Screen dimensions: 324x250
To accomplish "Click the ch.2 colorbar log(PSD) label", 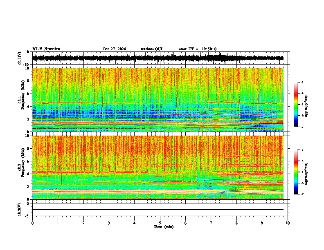I will tap(306, 174).
